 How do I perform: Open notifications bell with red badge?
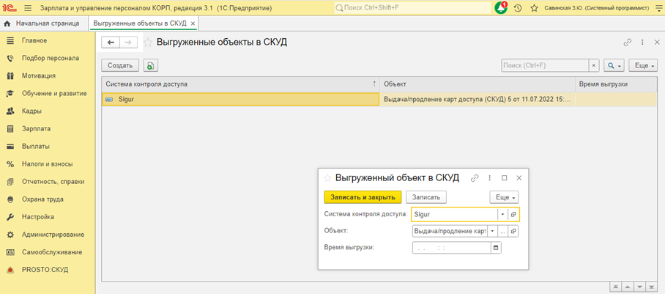coord(501,8)
